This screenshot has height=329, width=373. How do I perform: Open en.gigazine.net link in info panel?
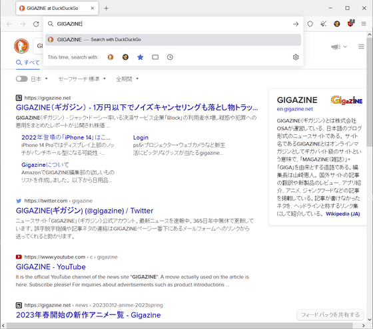point(294,109)
